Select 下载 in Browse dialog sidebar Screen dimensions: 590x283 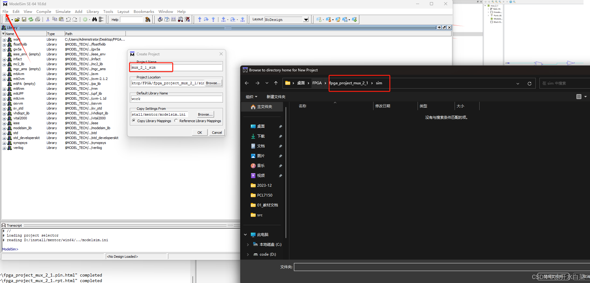[x=261, y=136]
